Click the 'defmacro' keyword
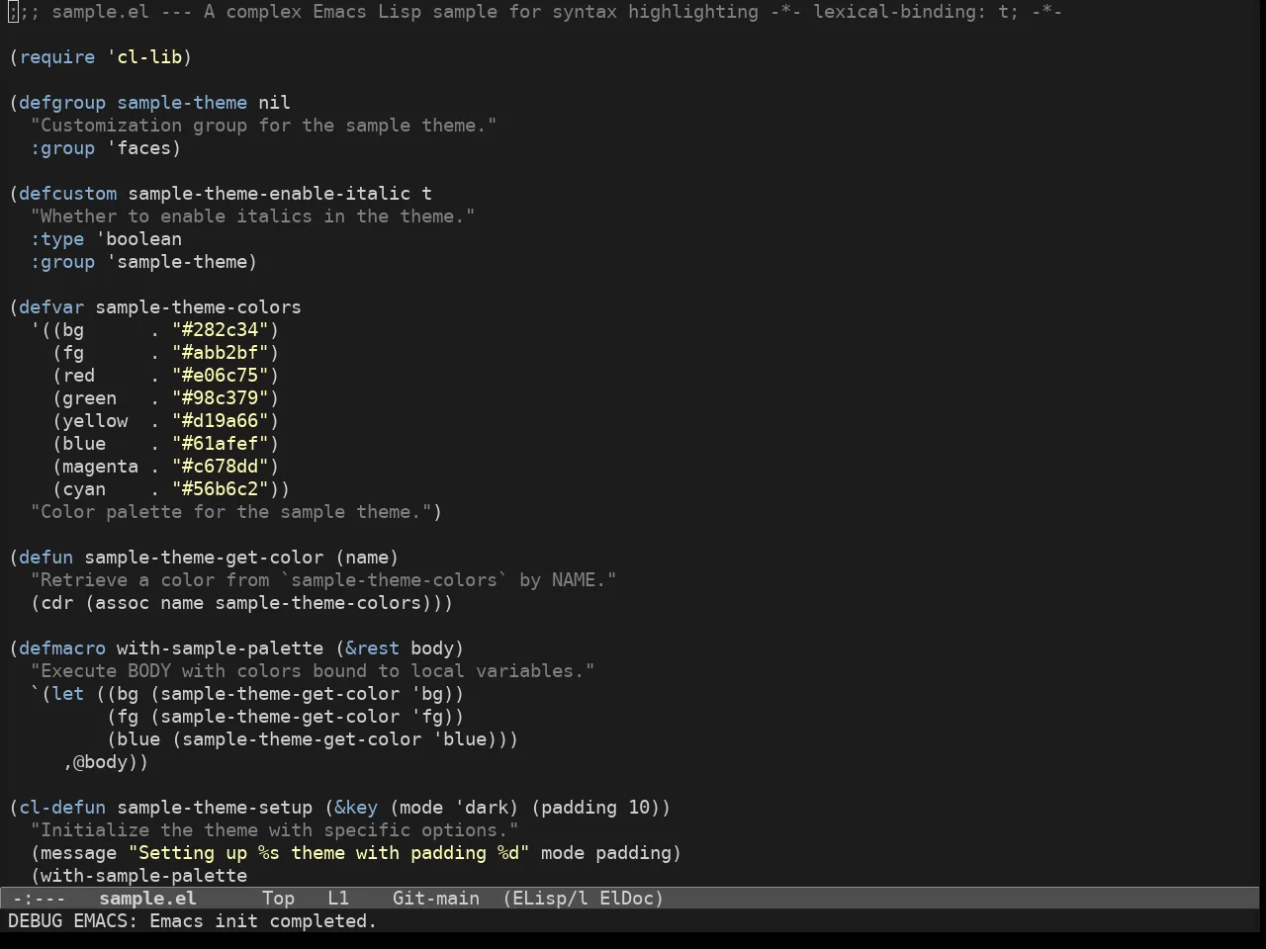The image size is (1266, 949). [x=62, y=648]
